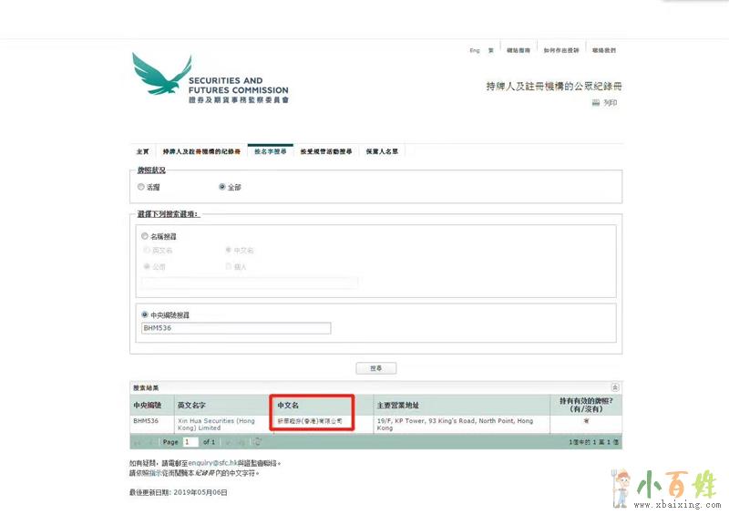Refresh the search results grid
This screenshot has height=515, width=729.
pyautogui.click(x=258, y=442)
